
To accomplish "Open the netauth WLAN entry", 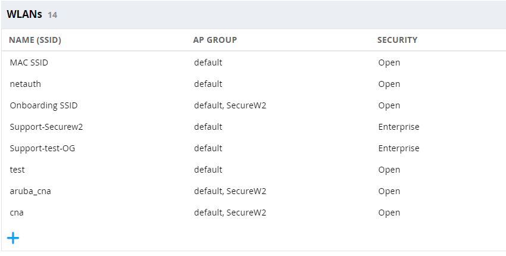I will [x=26, y=84].
